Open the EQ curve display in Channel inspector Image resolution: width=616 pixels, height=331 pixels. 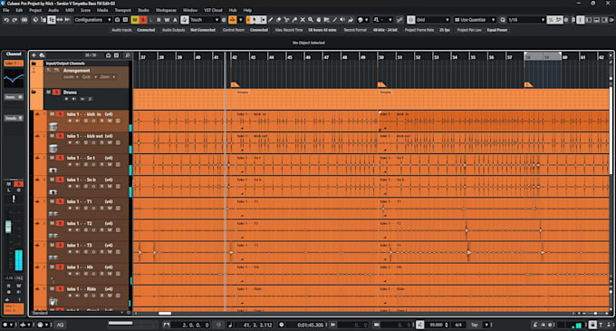[14, 80]
